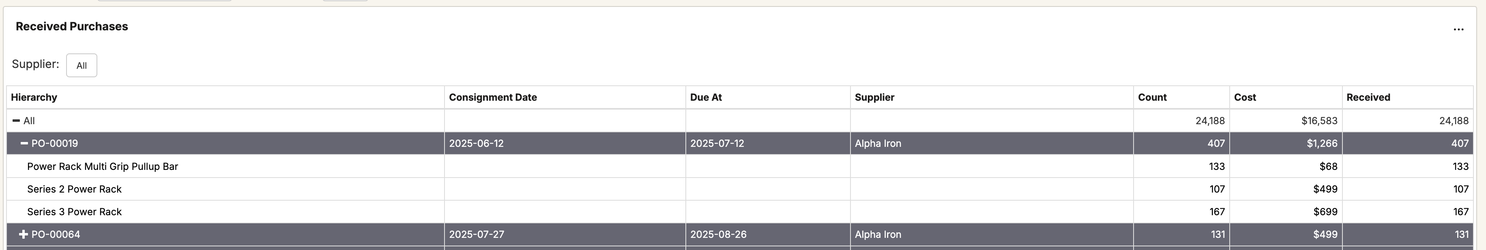Click Alpha Iron supplier in PO-00019 row
Screen dimensions: 1486x250
[877, 144]
